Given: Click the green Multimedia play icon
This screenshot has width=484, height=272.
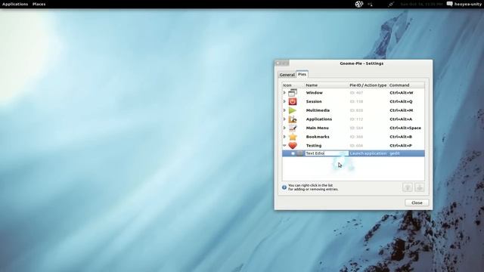Looking at the screenshot, I should coord(293,110).
